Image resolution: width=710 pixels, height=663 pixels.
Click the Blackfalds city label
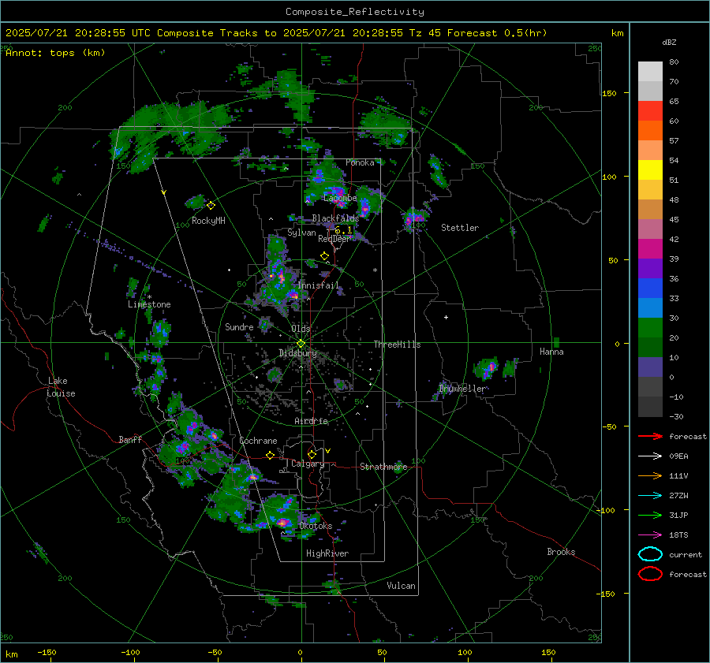[x=335, y=218]
